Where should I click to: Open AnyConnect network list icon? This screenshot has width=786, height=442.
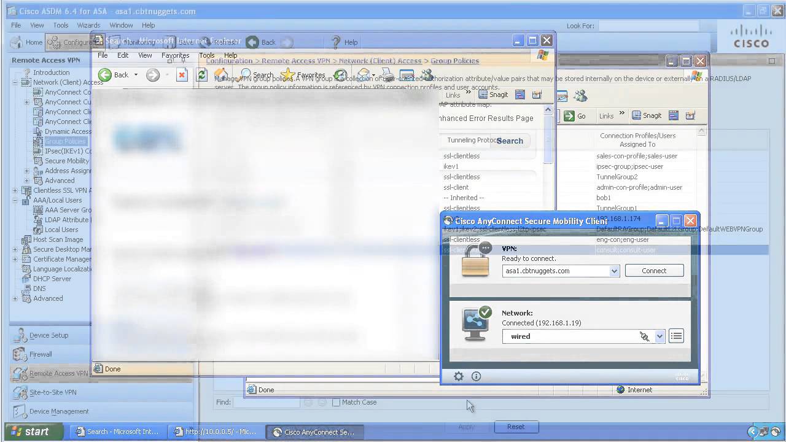pyautogui.click(x=676, y=336)
